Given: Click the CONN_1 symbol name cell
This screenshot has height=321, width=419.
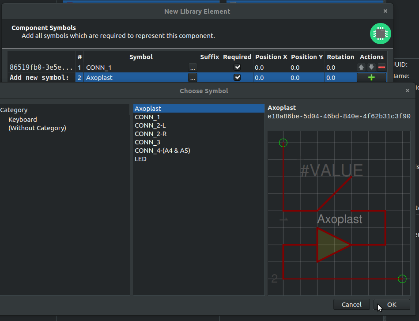Looking at the screenshot, I should click(136, 68).
